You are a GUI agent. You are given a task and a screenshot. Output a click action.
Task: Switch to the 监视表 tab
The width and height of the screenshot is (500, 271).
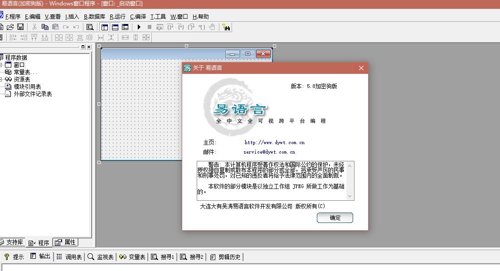point(101,257)
